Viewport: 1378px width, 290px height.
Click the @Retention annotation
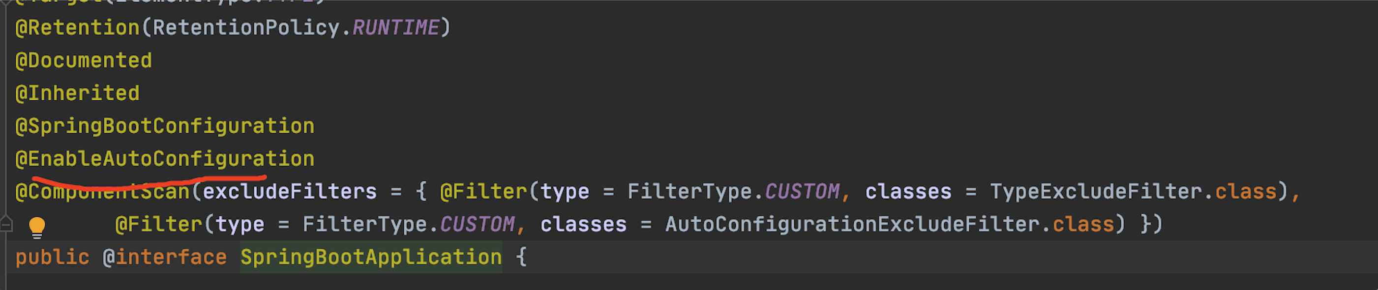(78, 28)
